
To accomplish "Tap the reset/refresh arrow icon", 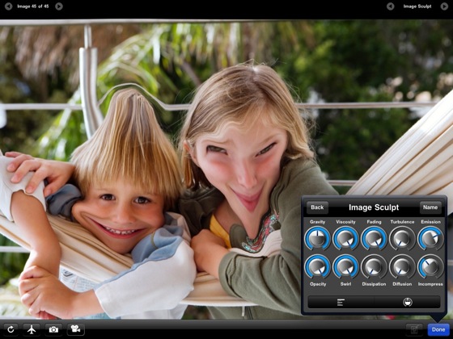I will (11, 329).
